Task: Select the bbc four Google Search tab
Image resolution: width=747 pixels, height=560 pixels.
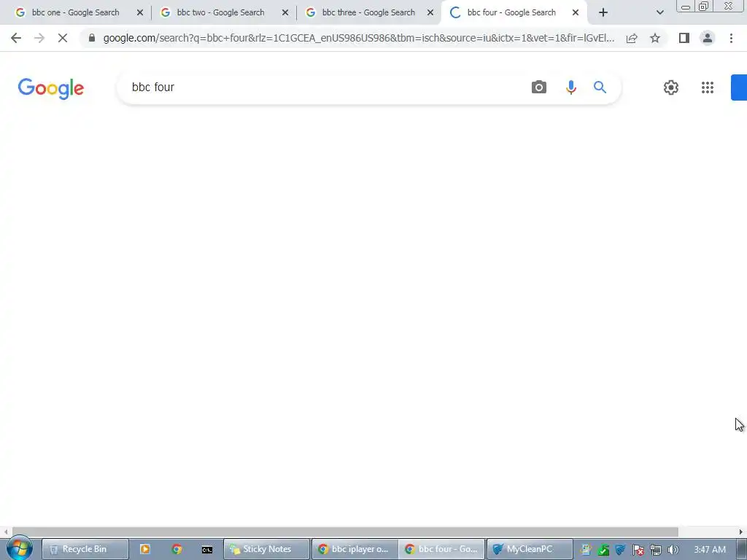Action: (511, 12)
